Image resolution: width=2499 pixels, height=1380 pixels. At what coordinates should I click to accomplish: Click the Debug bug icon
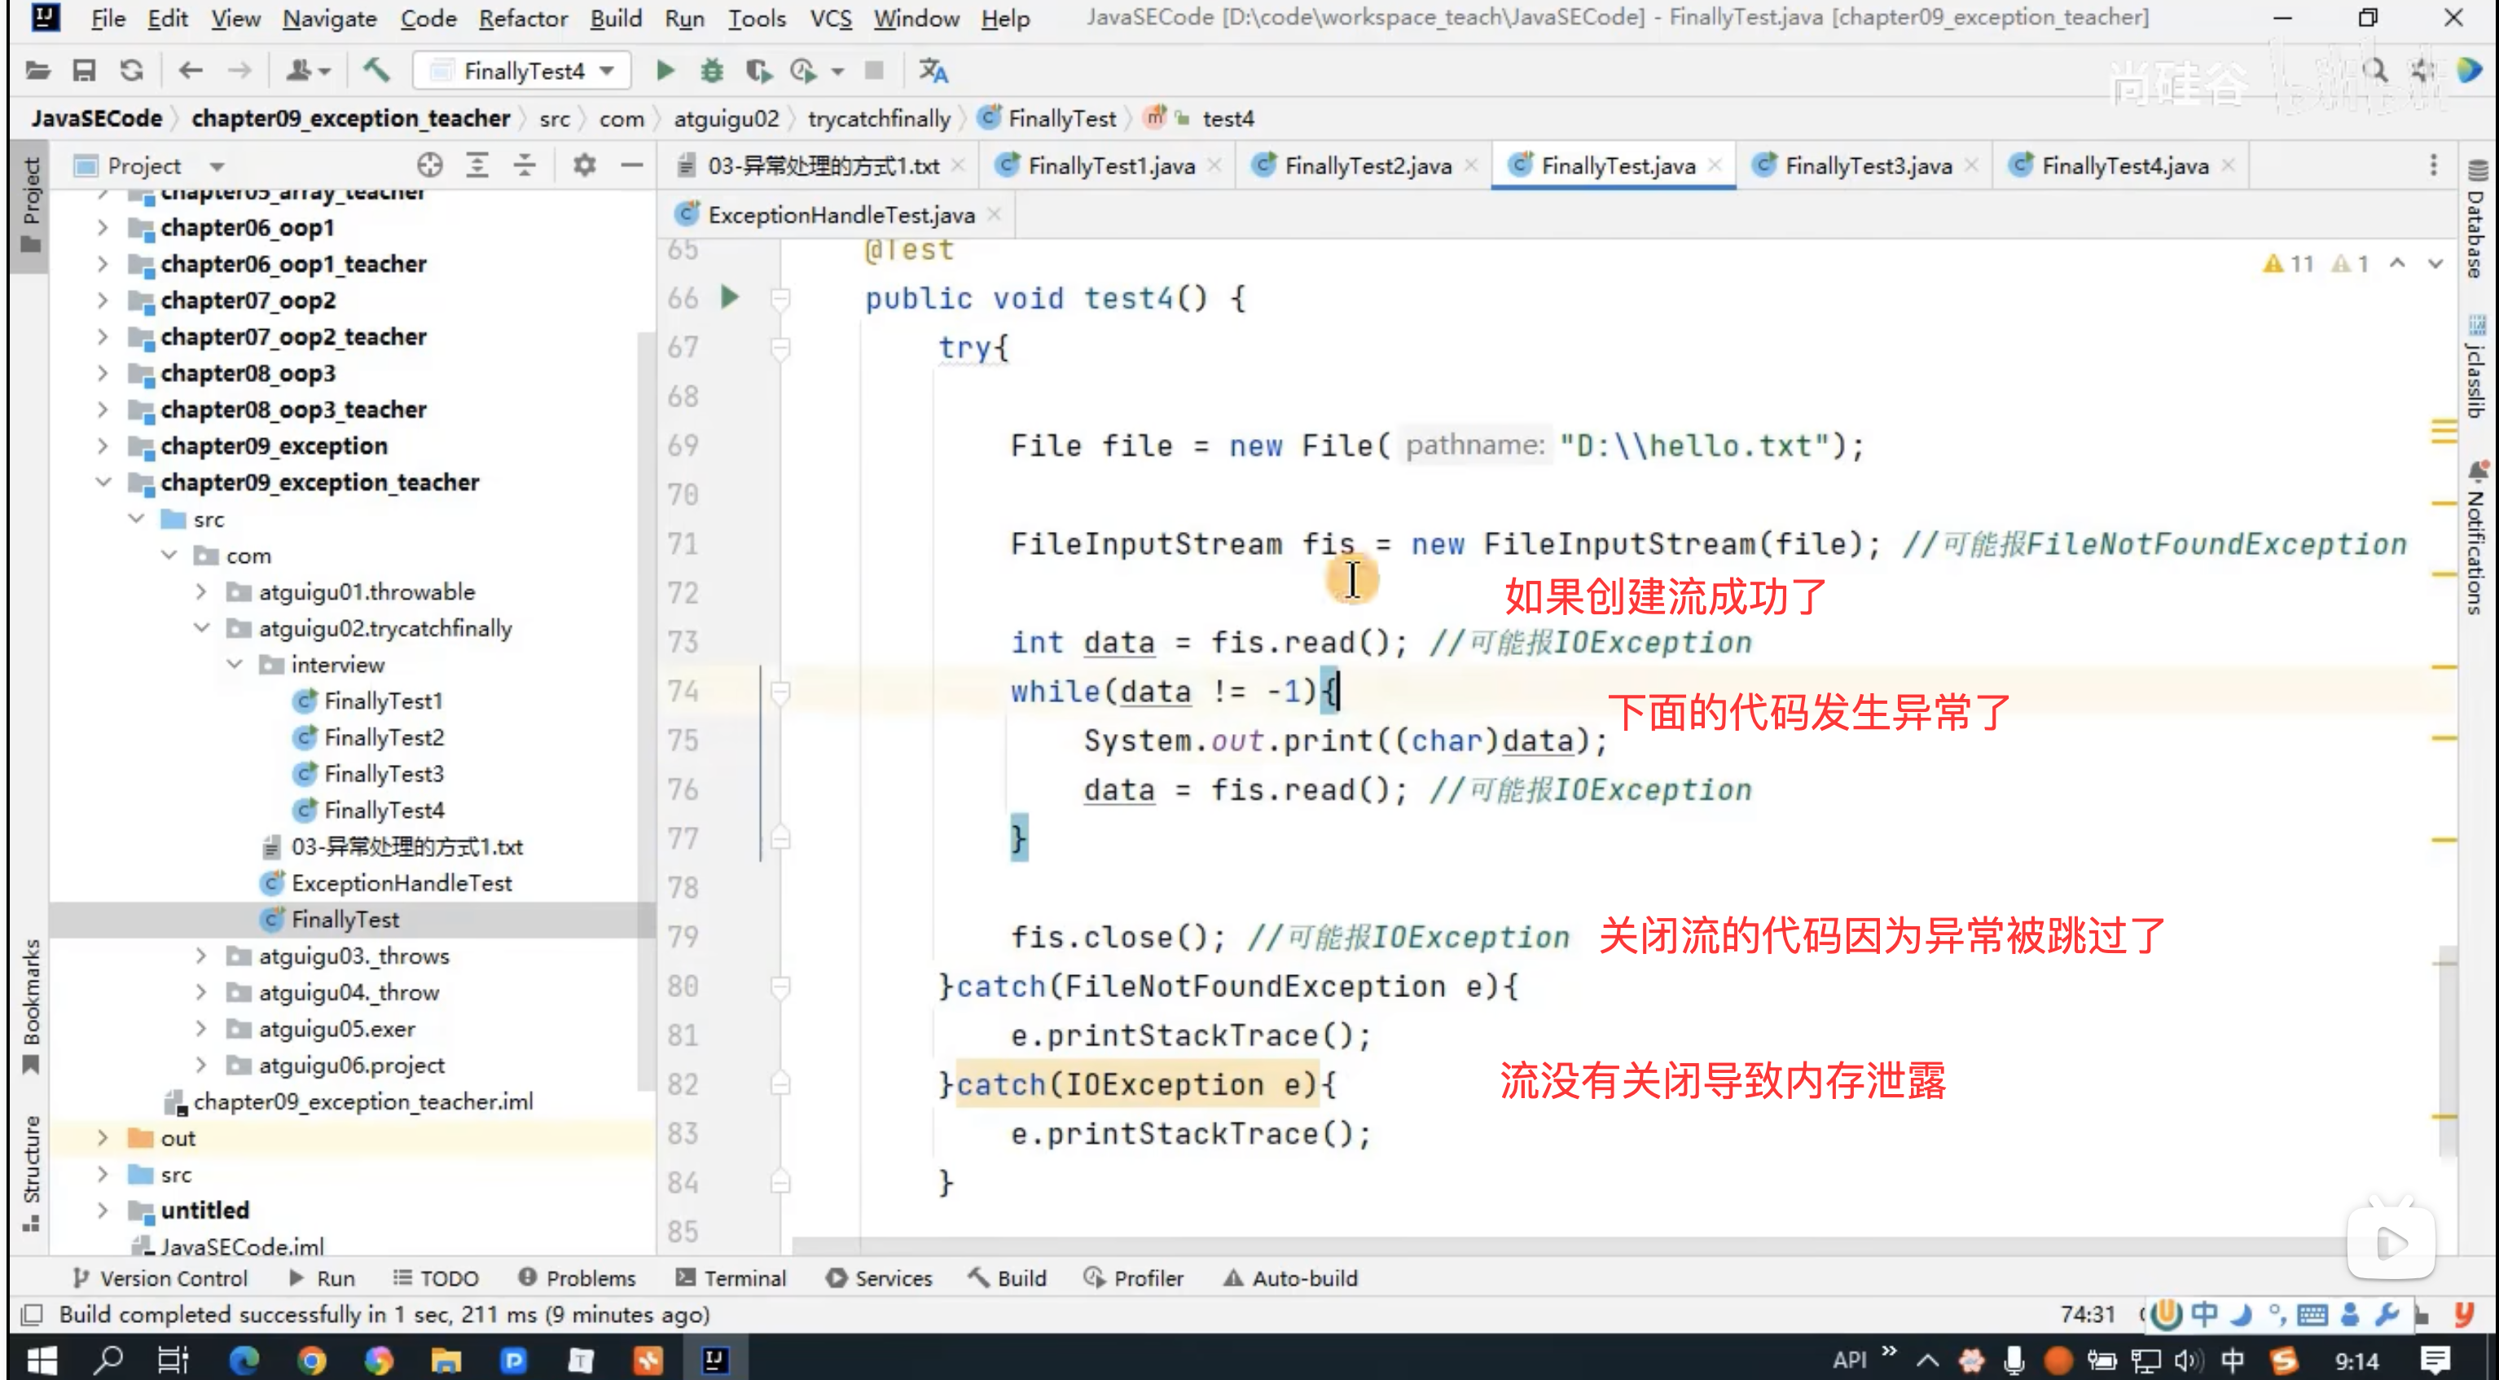[x=712, y=70]
